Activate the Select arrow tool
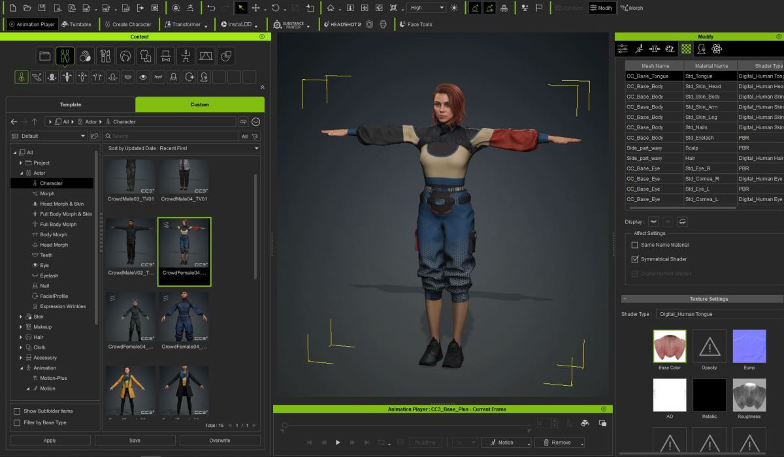This screenshot has width=784, height=457. pos(241,8)
